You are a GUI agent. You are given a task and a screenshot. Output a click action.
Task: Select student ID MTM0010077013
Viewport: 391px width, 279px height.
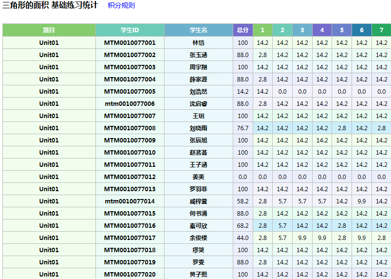point(130,189)
